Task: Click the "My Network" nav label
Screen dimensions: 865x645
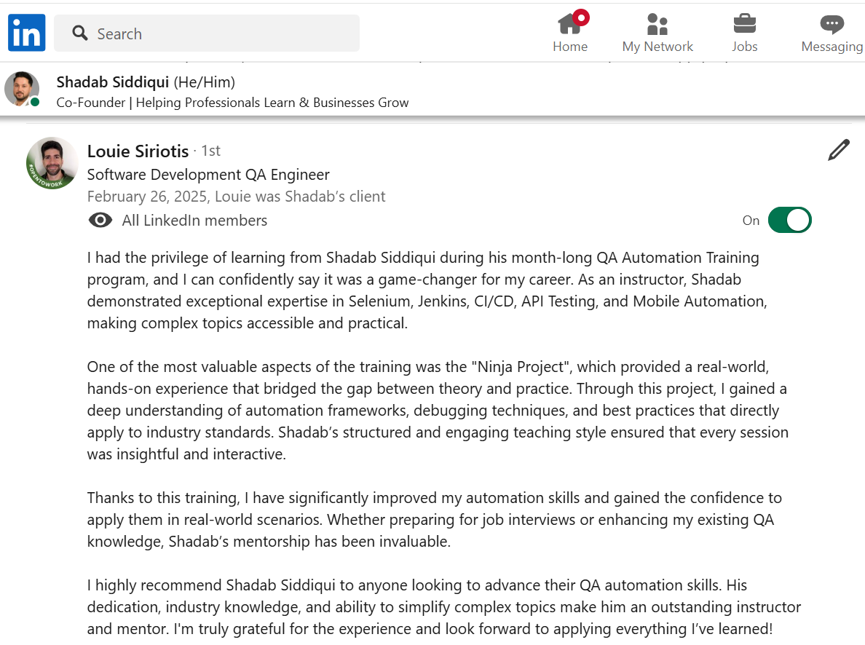Action: click(x=657, y=47)
